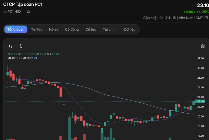Viewport: 209px width, 140px height.
Task: Open the Hồ sơ tab
Action: click(54, 29)
